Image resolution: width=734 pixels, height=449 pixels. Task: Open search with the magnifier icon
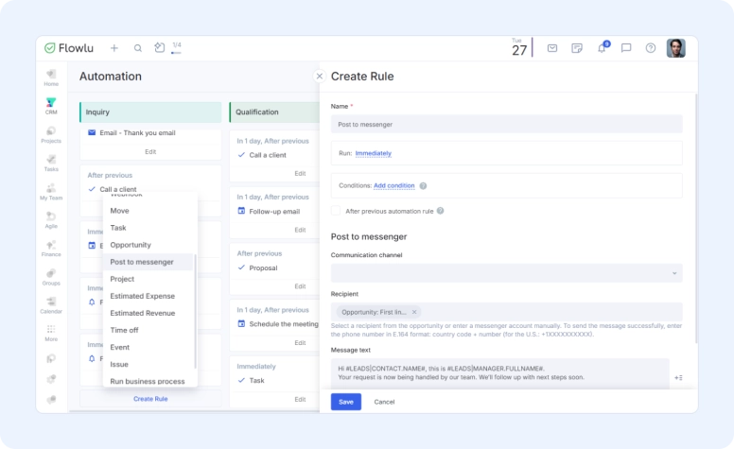click(138, 47)
